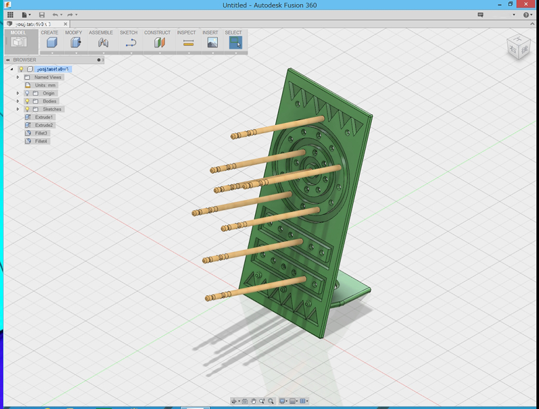Open Viewports layout icon

(303, 401)
